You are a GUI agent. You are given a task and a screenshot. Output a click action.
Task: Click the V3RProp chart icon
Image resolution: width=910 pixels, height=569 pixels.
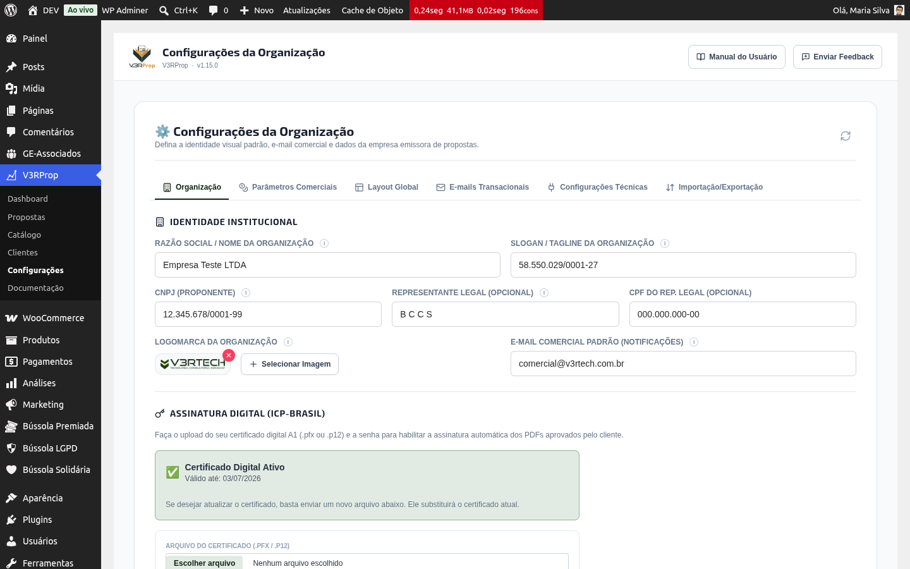11,175
